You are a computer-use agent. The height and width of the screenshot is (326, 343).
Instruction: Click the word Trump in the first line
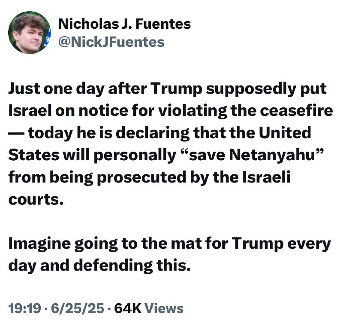pyautogui.click(x=176, y=89)
